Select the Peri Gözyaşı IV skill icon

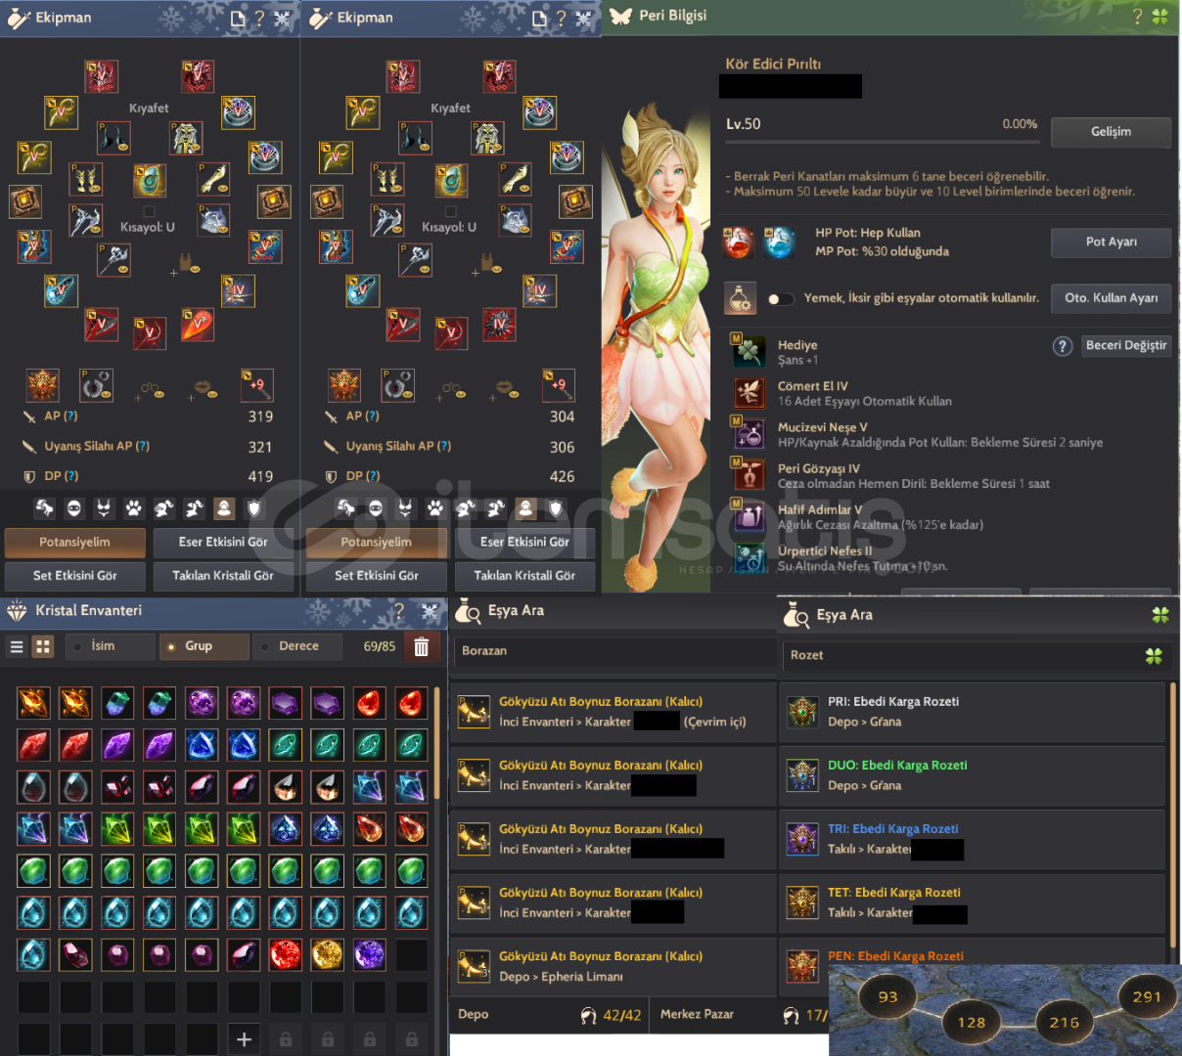[x=749, y=475]
